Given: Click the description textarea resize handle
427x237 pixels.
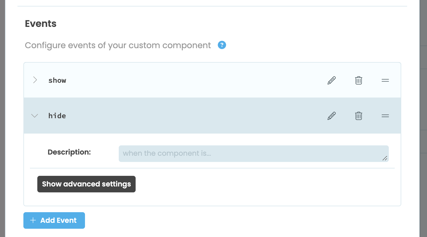Looking at the screenshot, I should [x=385, y=159].
